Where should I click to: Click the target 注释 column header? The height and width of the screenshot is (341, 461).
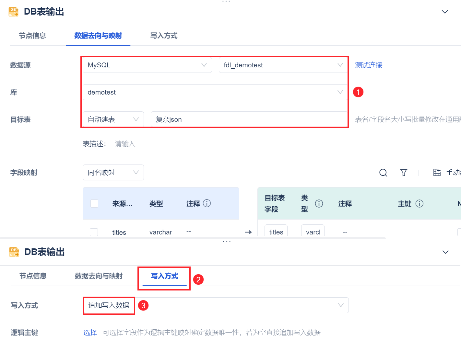point(345,204)
